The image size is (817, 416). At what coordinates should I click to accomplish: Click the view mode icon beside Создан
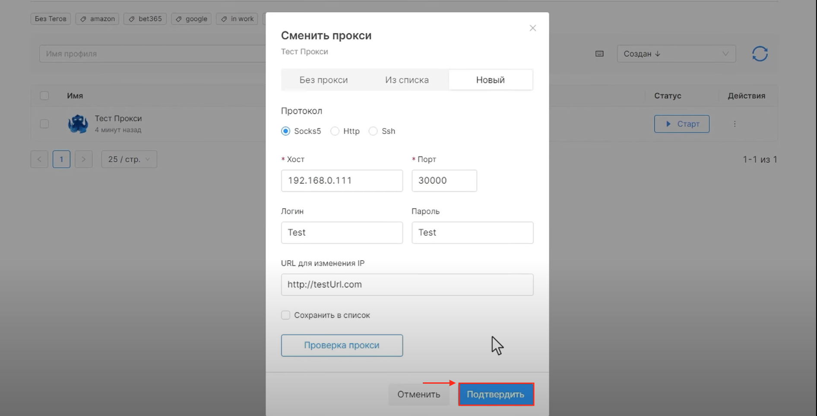pyautogui.click(x=599, y=54)
